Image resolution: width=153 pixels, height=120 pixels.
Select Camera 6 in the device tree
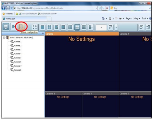pyautogui.click(x=18, y=62)
